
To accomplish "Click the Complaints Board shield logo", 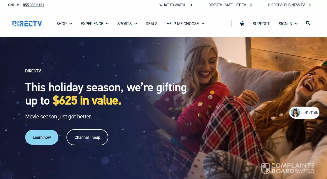I will pyautogui.click(x=265, y=168).
